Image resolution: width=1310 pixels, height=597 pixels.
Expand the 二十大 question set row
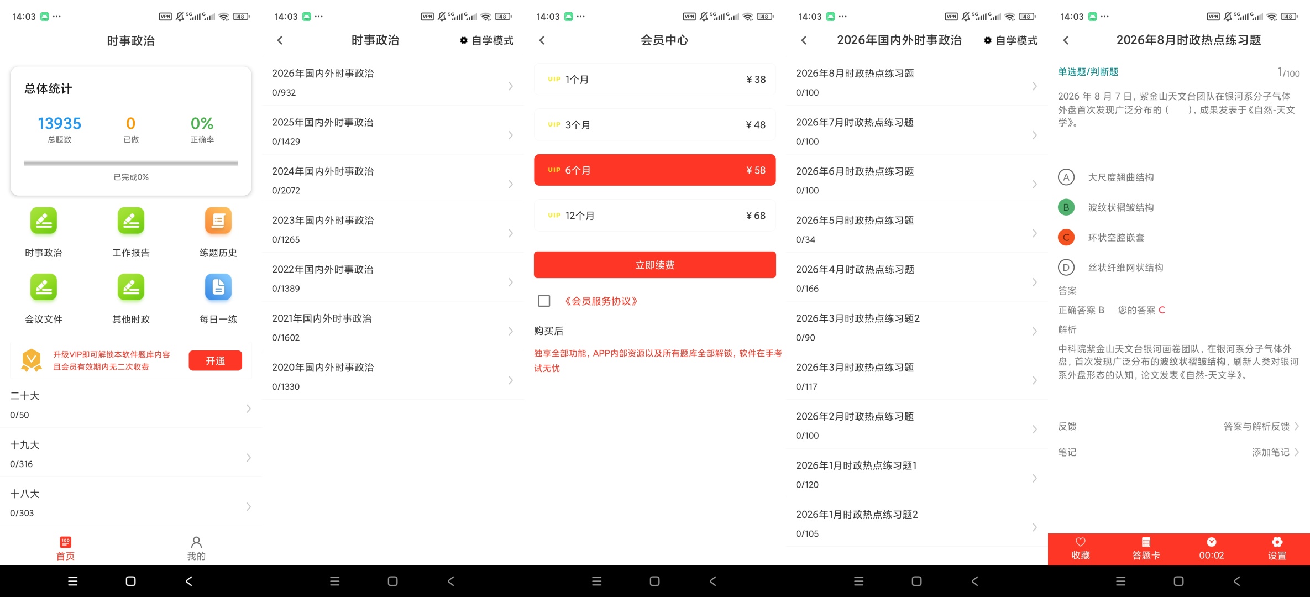[131, 405]
